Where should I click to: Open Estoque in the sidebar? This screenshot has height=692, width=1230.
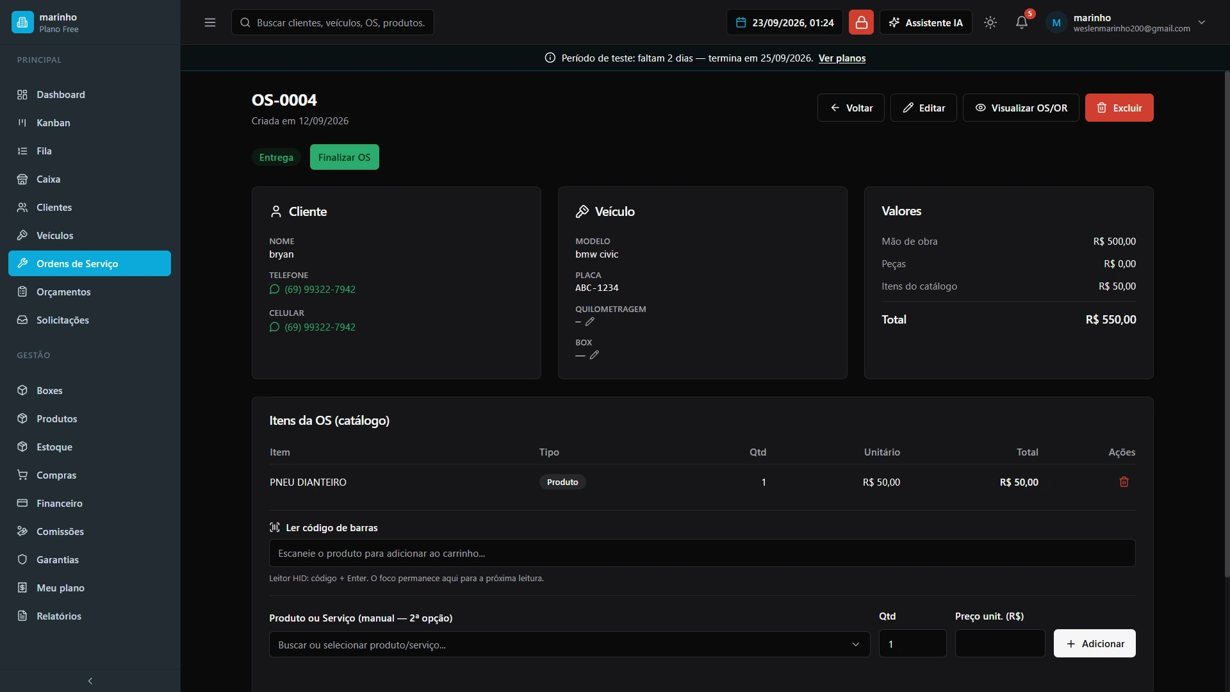pyautogui.click(x=90, y=447)
